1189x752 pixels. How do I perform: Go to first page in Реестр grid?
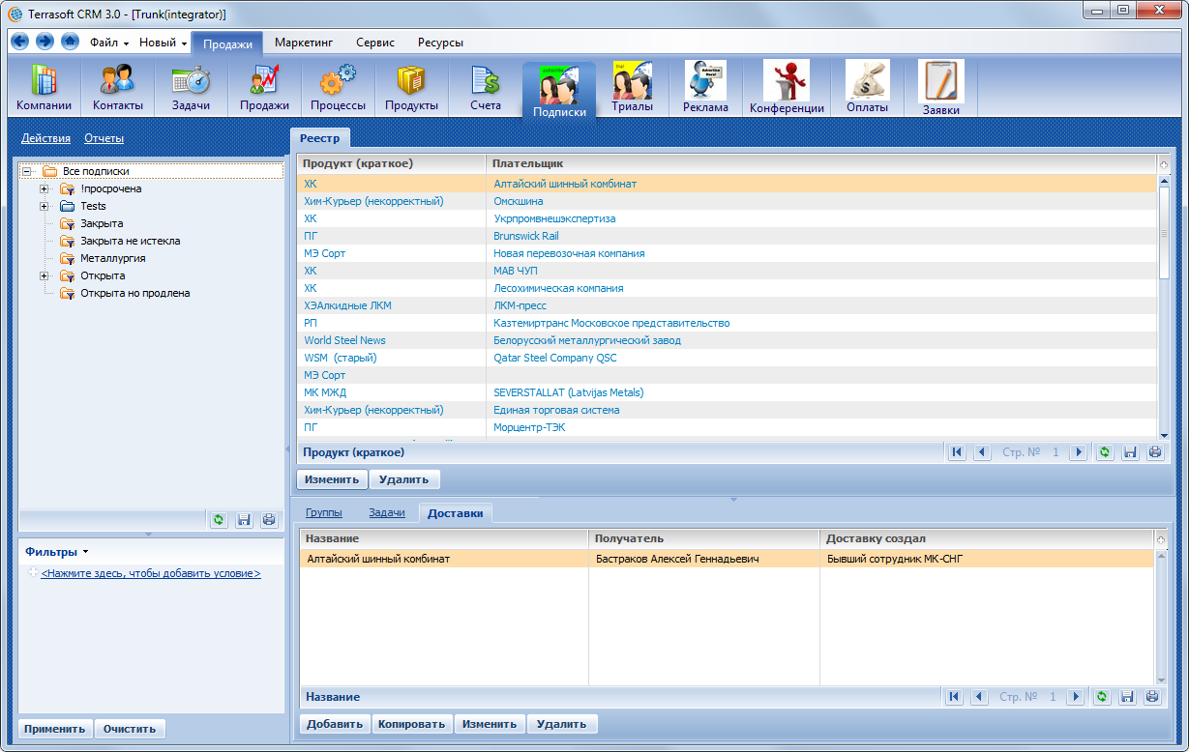pyautogui.click(x=958, y=452)
